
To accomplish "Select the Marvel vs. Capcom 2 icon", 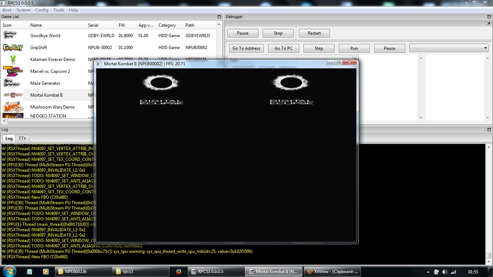I will [13, 71].
